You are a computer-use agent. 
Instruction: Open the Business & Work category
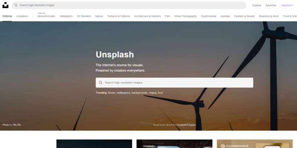coord(269,16)
